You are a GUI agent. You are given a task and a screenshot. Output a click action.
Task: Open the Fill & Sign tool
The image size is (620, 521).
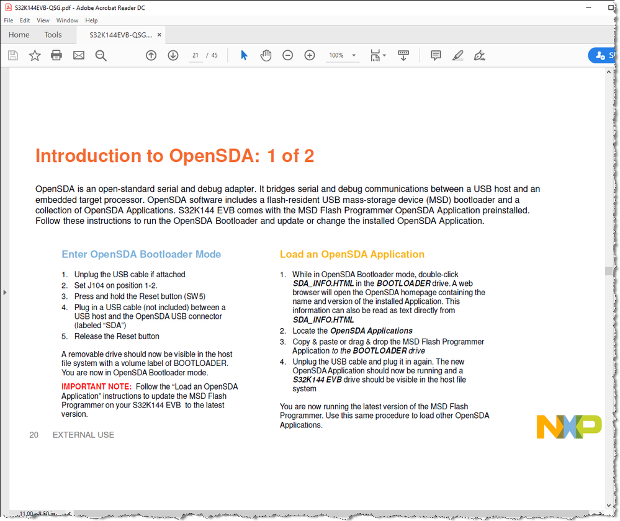click(x=479, y=55)
